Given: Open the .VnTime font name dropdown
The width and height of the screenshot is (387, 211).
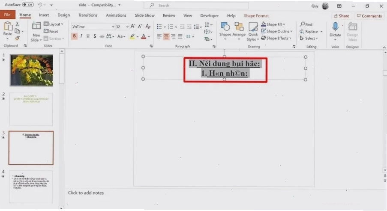Looking at the screenshot, I should tap(113, 27).
